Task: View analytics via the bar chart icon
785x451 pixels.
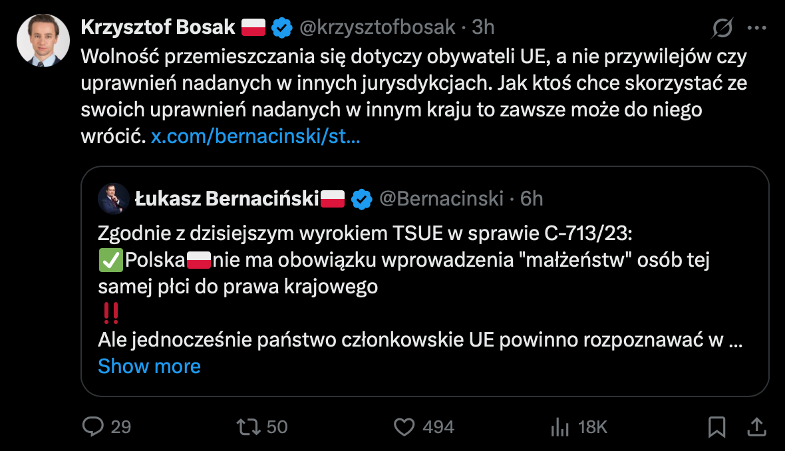Action: (561, 428)
